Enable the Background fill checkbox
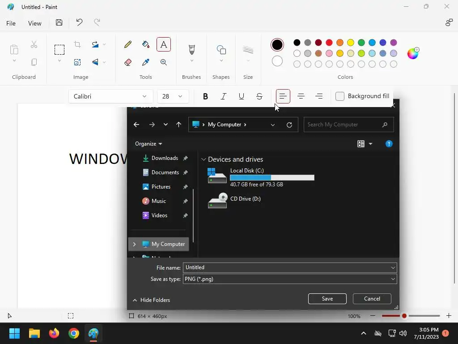The height and width of the screenshot is (344, 458). point(340,96)
